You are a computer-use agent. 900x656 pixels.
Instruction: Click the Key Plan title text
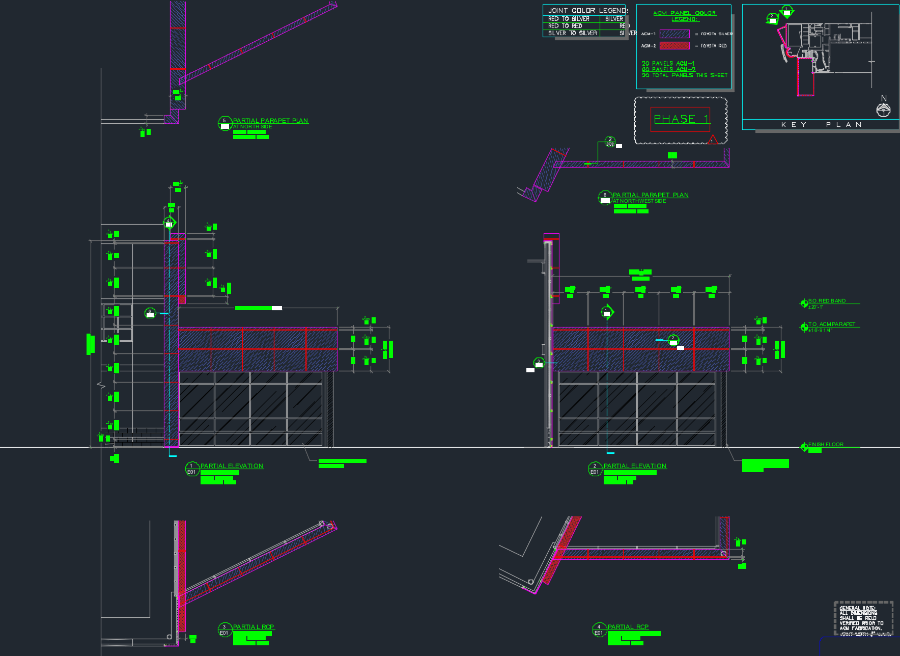(821, 125)
